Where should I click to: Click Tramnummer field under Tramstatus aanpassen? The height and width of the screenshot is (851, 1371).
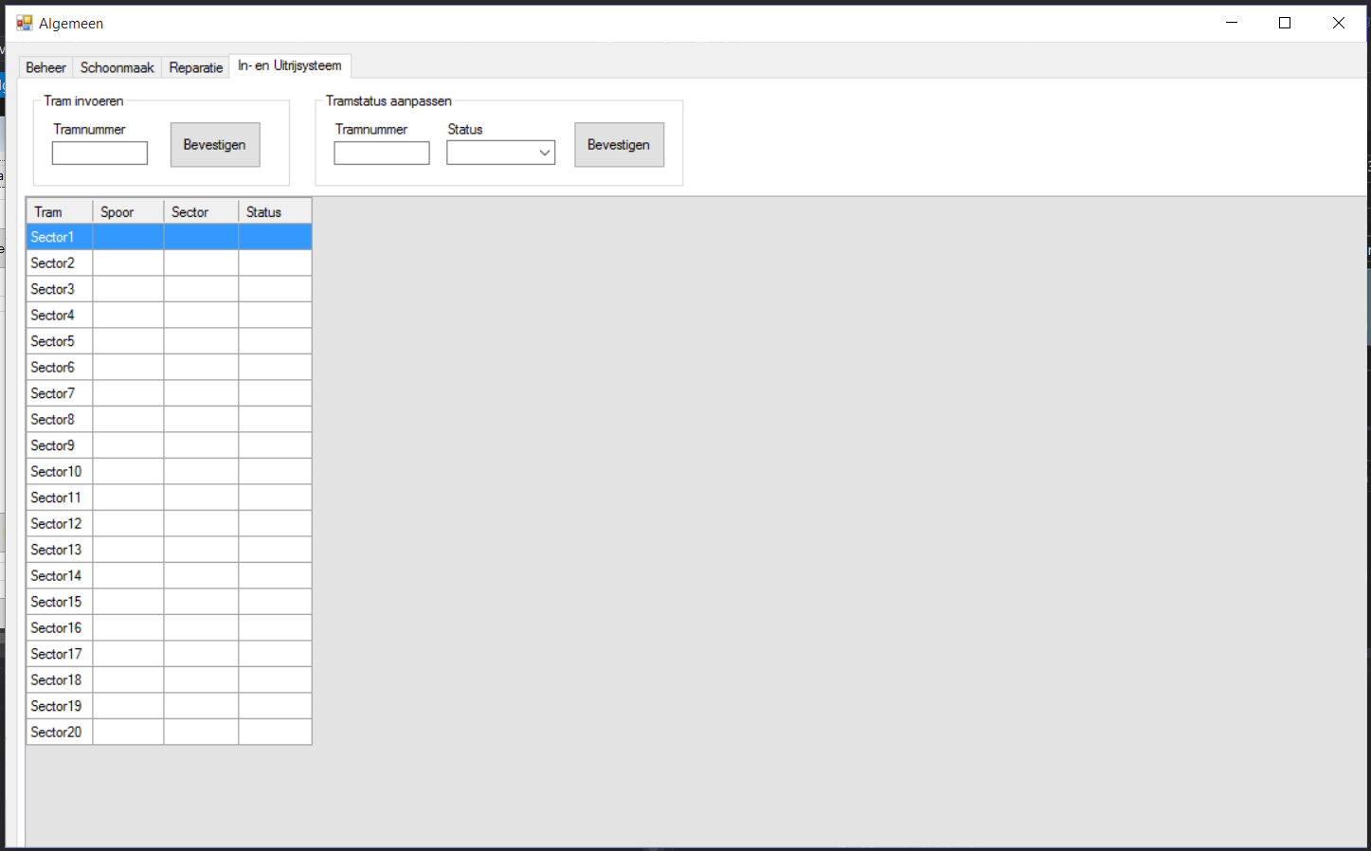click(x=381, y=153)
